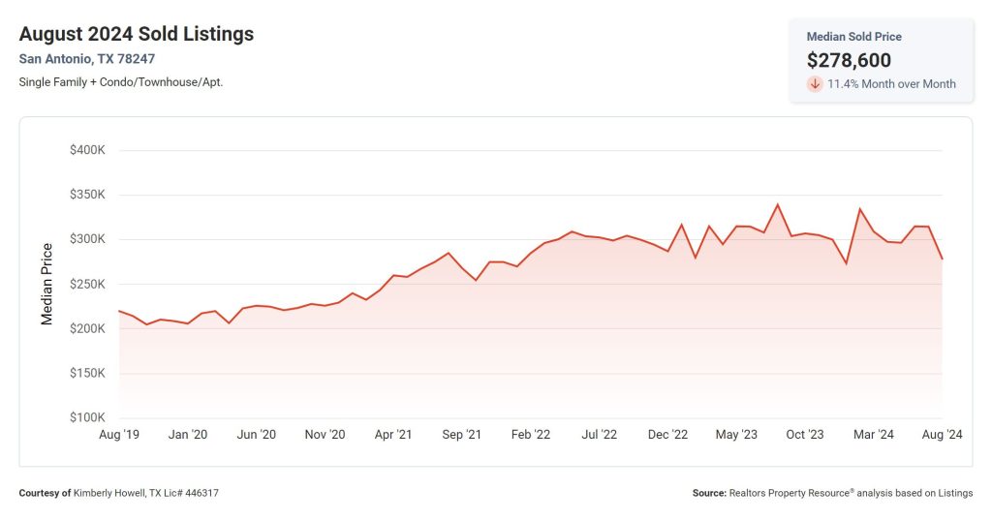
Task: Click the Feb '22 x-axis label
Action: point(530,435)
